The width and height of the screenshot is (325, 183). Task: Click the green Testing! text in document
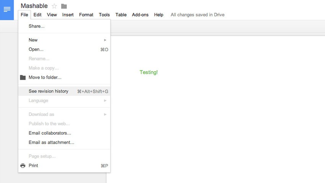(x=148, y=72)
